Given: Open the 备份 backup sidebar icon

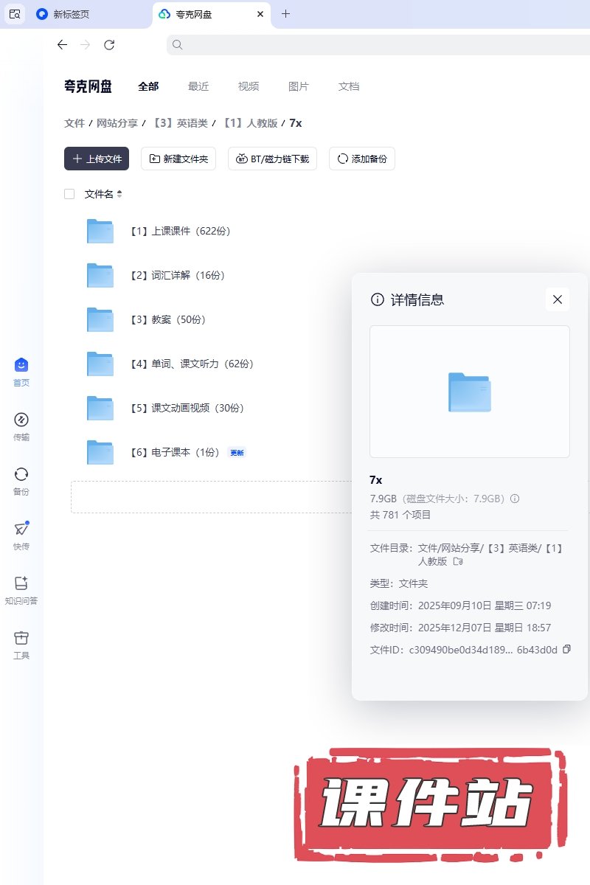Looking at the screenshot, I should click(x=21, y=475).
